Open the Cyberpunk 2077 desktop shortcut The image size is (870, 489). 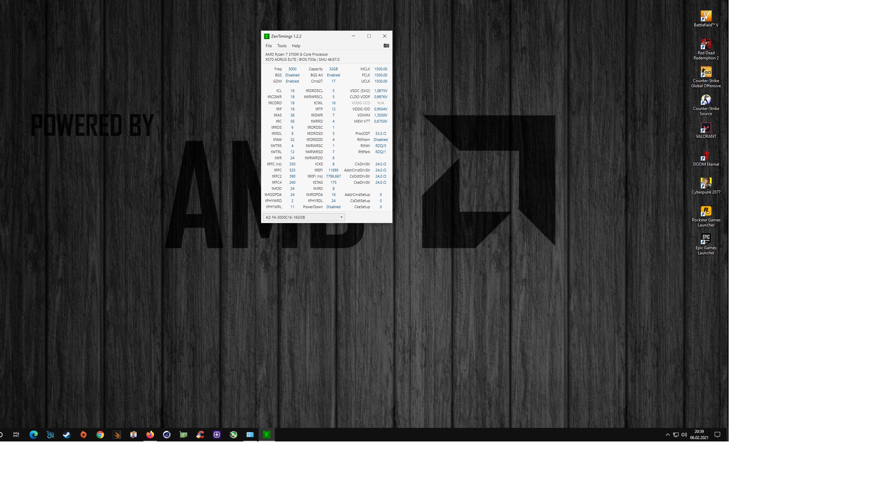(706, 186)
